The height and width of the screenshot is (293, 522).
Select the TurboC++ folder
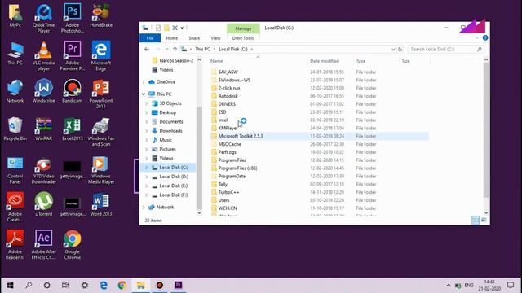(228, 192)
